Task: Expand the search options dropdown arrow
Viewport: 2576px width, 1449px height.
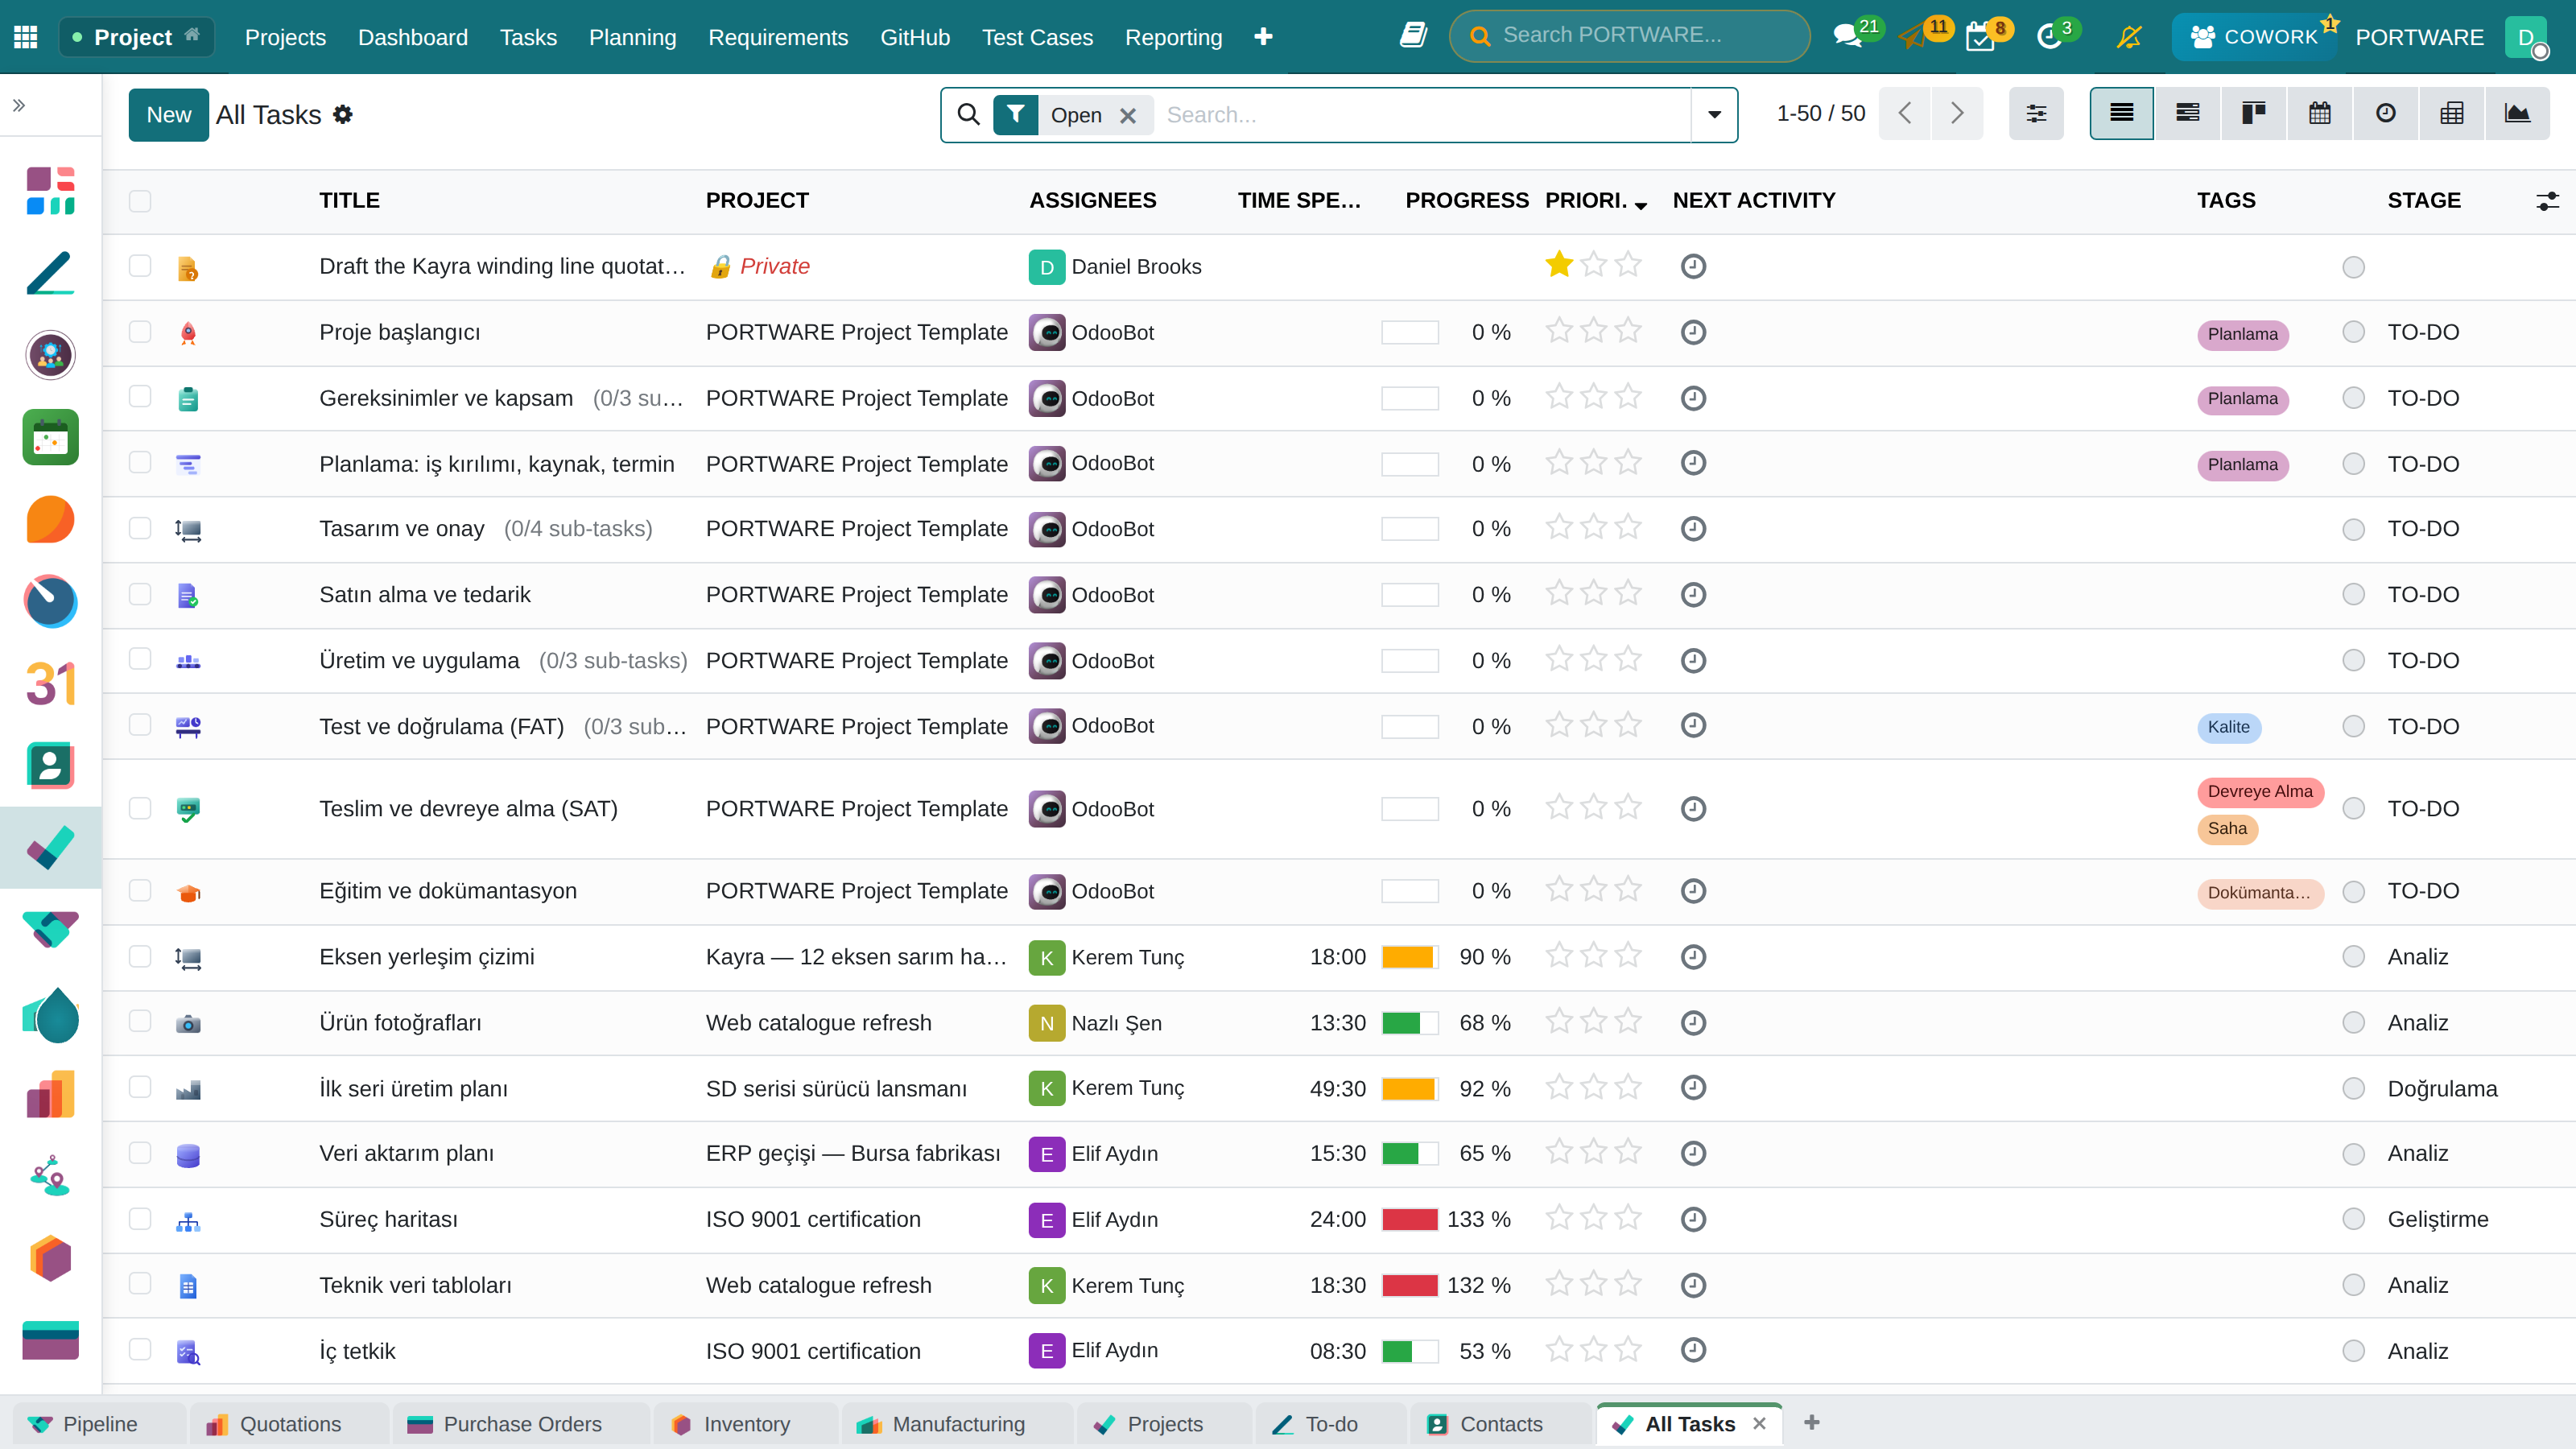Action: (x=1714, y=115)
